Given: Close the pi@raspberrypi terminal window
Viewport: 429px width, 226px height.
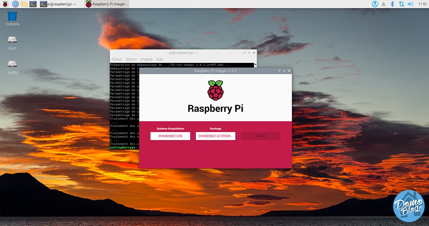Looking at the screenshot, I should (254, 52).
